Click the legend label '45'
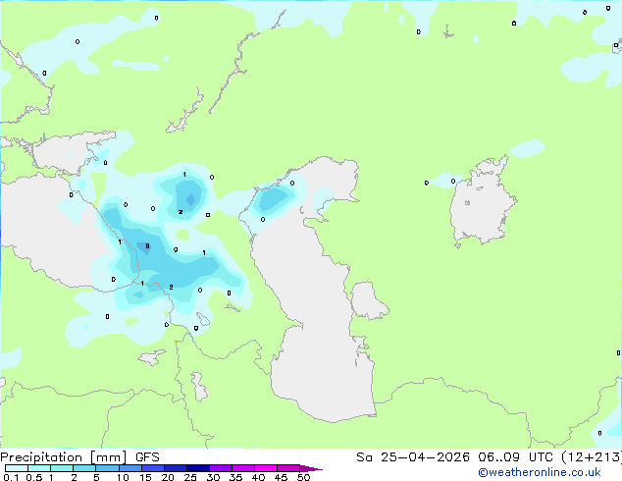 pyautogui.click(x=281, y=477)
